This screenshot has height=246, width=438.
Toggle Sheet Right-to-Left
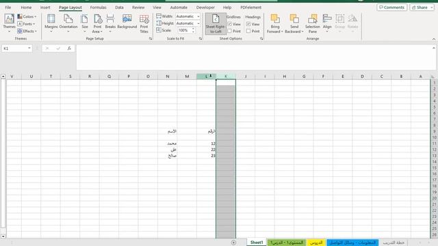point(216,23)
